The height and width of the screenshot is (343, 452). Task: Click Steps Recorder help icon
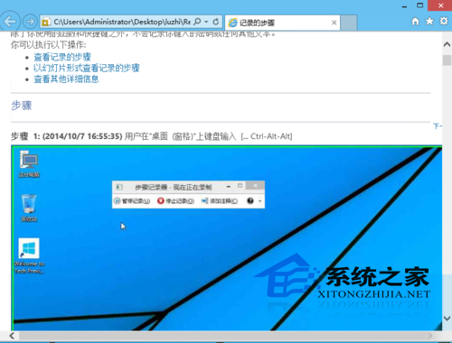click(250, 200)
